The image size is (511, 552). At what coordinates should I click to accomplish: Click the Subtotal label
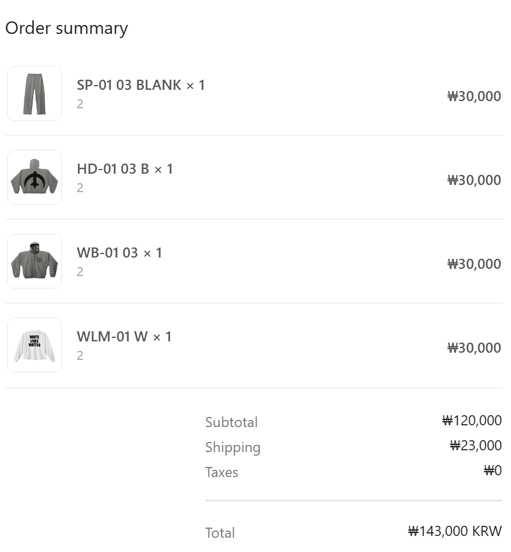click(231, 422)
